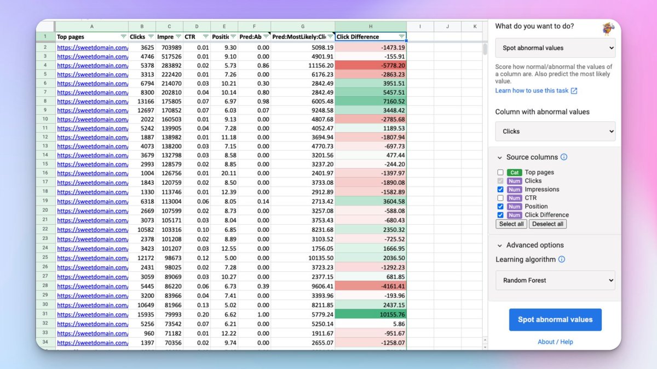657x369 pixels.
Task: Click the blue Spot abnormal values button
Action: (555, 320)
